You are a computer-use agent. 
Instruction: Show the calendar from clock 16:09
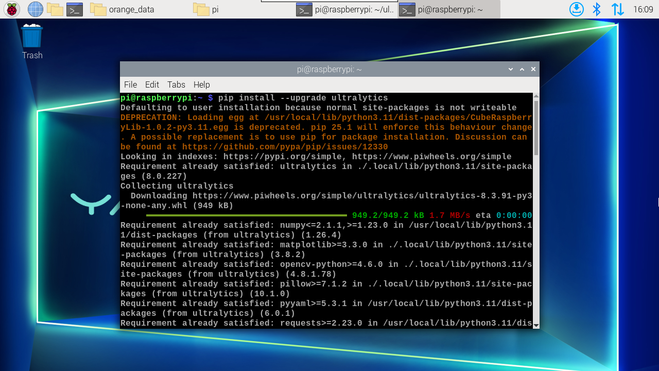click(x=643, y=9)
